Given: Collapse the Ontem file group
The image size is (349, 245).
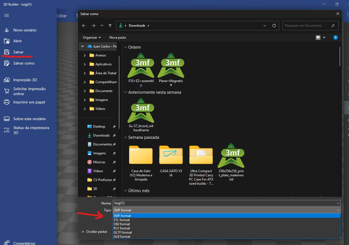Looking at the screenshot, I should click(126, 47).
